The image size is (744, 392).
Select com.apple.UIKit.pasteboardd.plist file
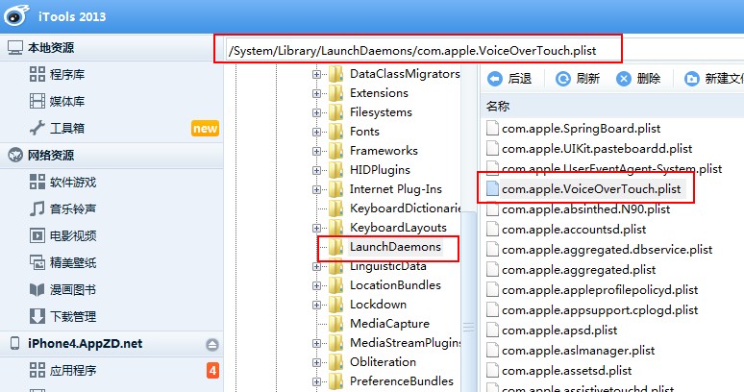[597, 148]
